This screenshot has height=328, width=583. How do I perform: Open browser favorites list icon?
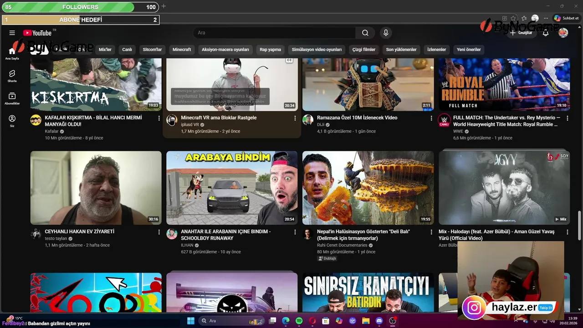coord(524,18)
